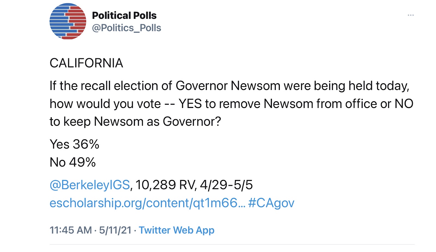Click the word Governor? ending the question

point(192,122)
